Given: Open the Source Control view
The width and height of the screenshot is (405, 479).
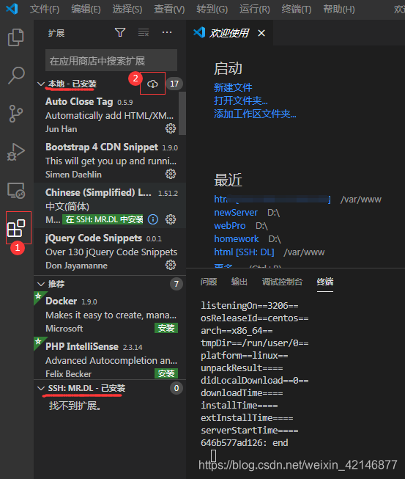Looking at the screenshot, I should 15,114.
